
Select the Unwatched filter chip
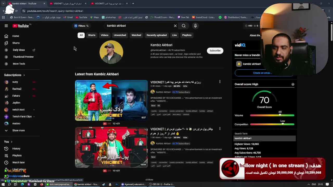pos(120,35)
